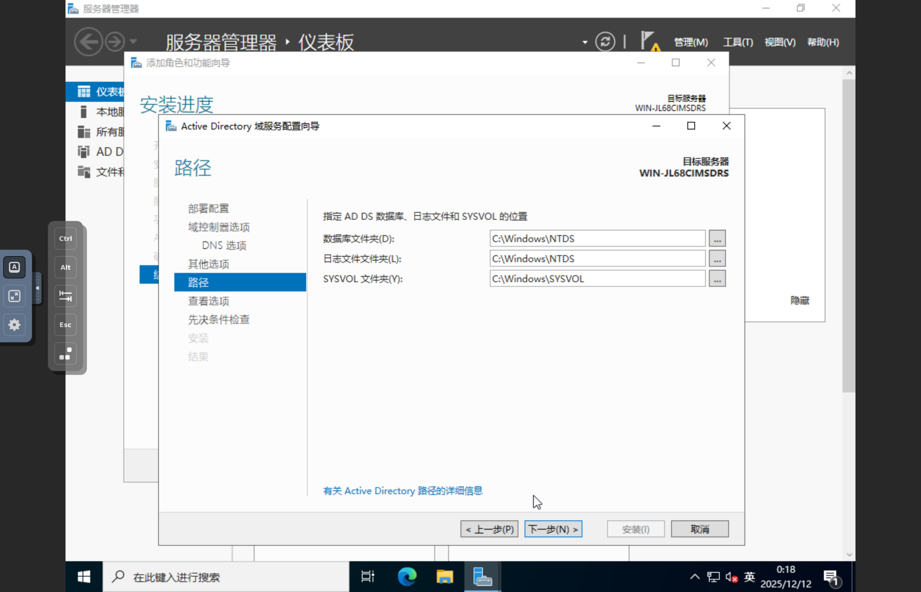921x592 pixels.
Task: Click the remote viewer settings gear icon
Action: pyautogui.click(x=14, y=325)
